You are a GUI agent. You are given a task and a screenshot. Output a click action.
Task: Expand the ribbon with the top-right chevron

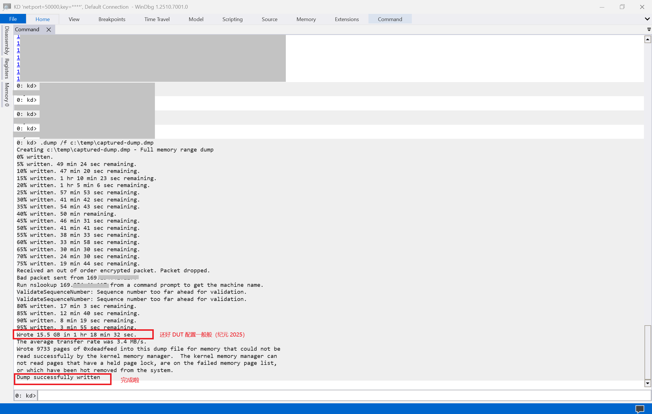tap(647, 19)
